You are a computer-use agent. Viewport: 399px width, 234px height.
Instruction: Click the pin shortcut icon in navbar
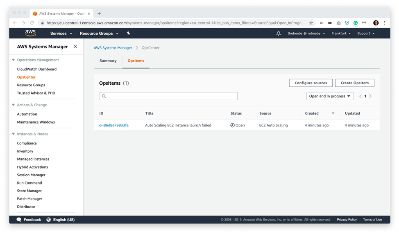tap(128, 33)
